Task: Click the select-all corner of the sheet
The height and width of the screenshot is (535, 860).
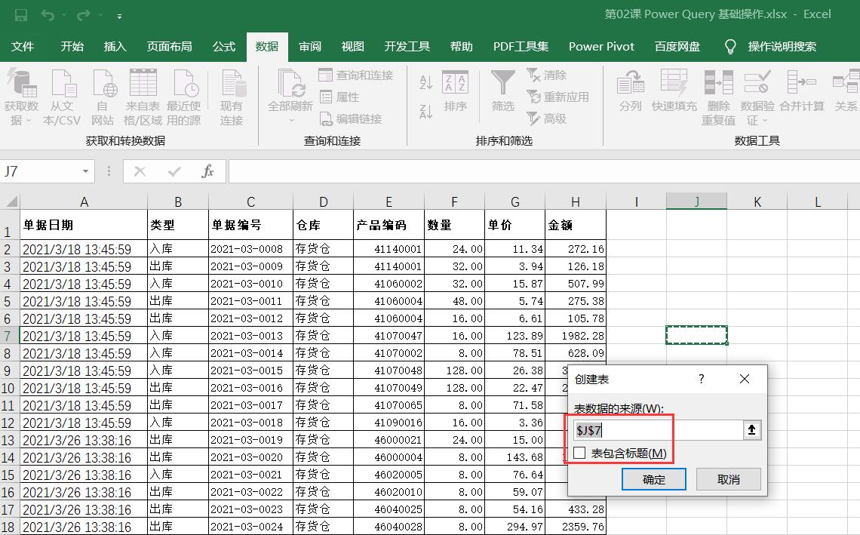Action: (x=11, y=201)
